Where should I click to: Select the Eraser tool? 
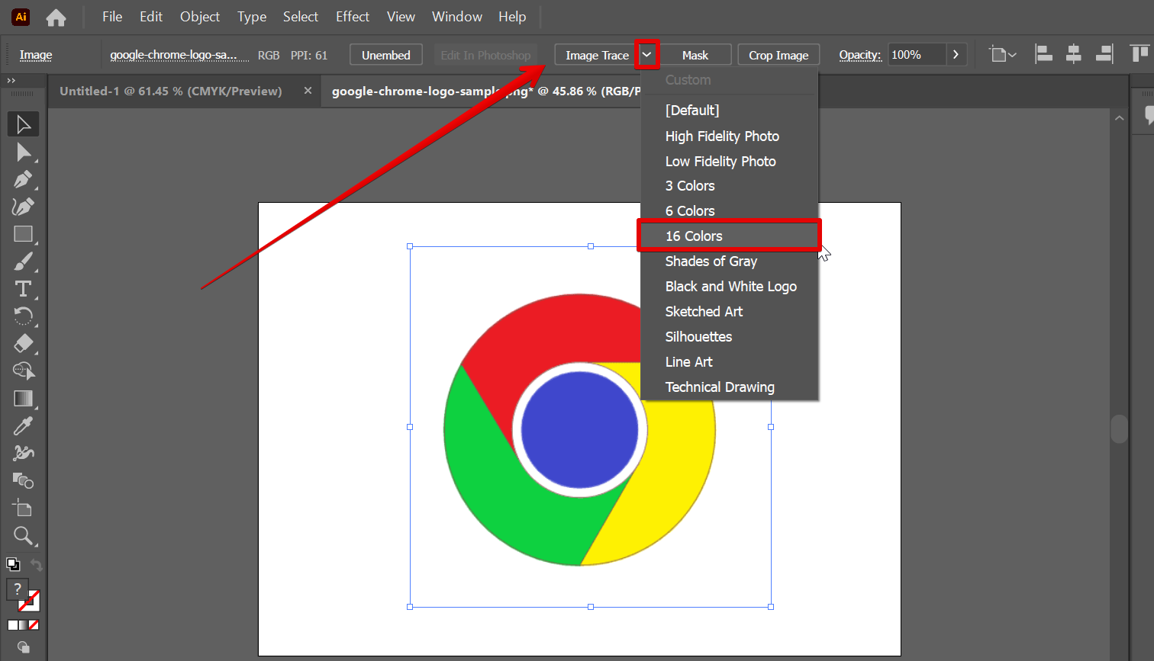(23, 344)
